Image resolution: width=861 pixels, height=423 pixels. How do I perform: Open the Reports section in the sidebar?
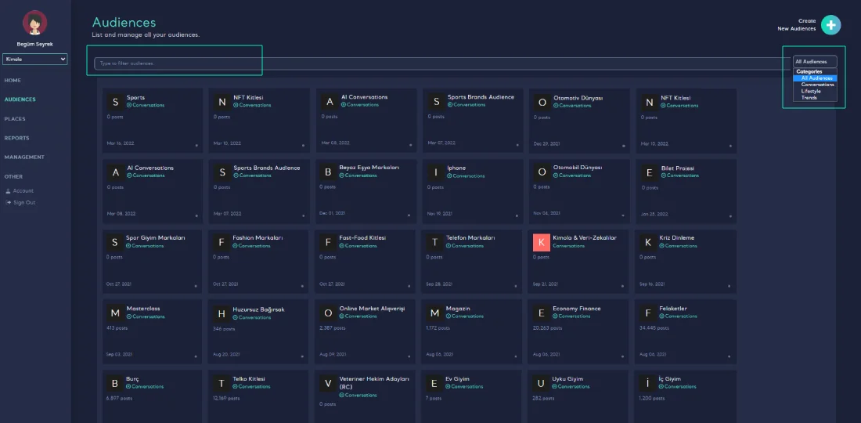(x=16, y=138)
